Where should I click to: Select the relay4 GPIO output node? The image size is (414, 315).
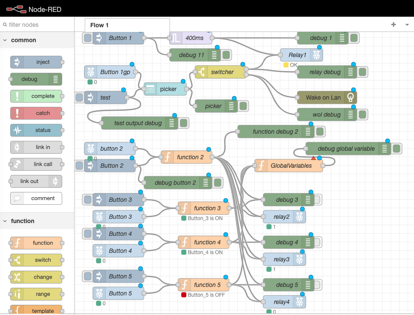285,302
